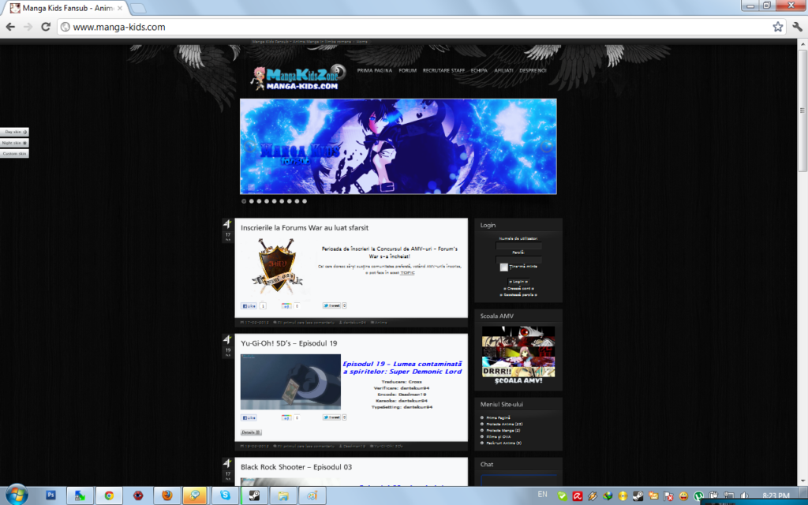Open Steam from the system tray
Viewport: 808px width, 505px height.
click(x=638, y=496)
